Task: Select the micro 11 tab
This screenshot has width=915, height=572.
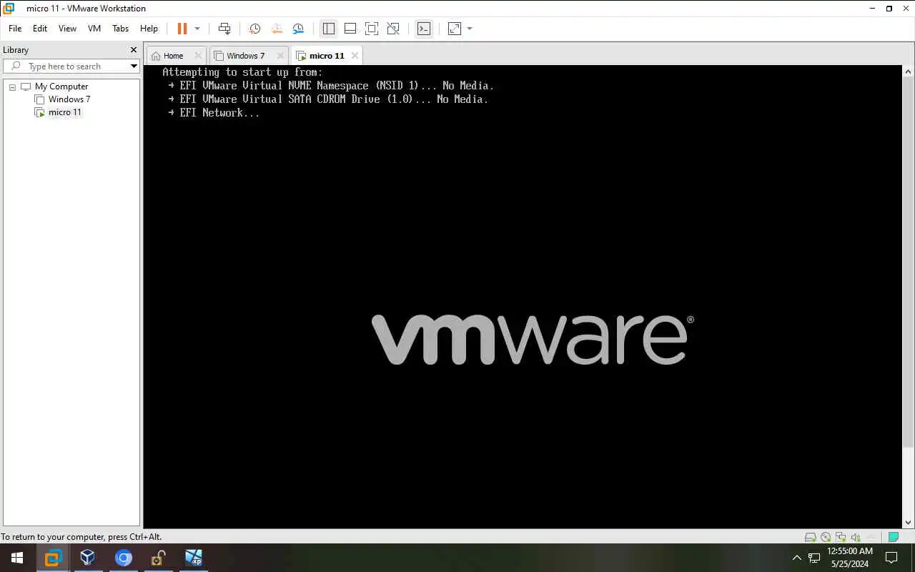Action: (x=327, y=56)
